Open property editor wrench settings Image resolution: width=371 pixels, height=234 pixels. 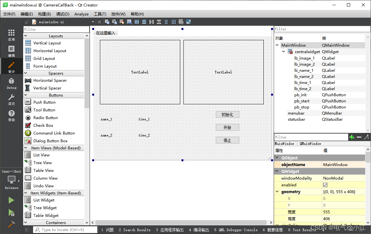click(367, 137)
